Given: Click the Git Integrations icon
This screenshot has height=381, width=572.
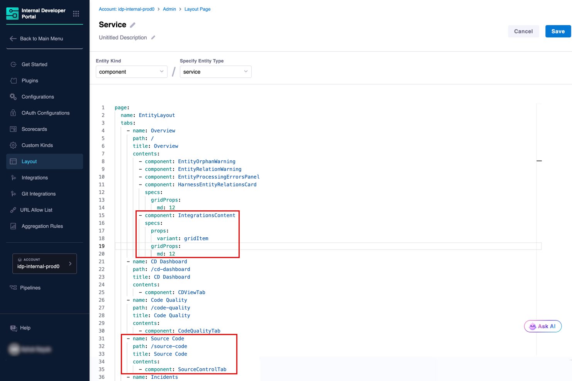Looking at the screenshot, I should pos(14,194).
